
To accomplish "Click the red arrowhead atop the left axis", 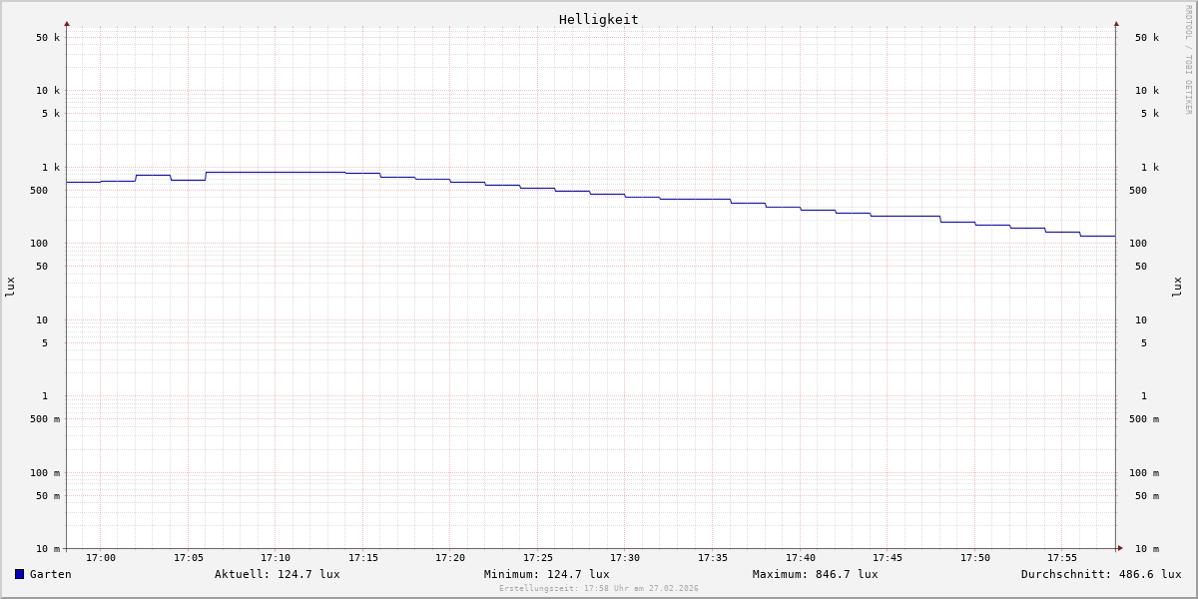I will (x=67, y=23).
